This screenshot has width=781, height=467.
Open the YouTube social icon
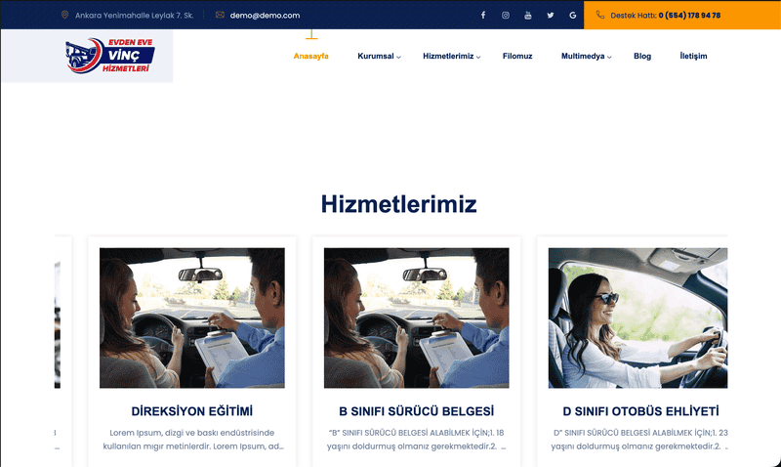[528, 15]
